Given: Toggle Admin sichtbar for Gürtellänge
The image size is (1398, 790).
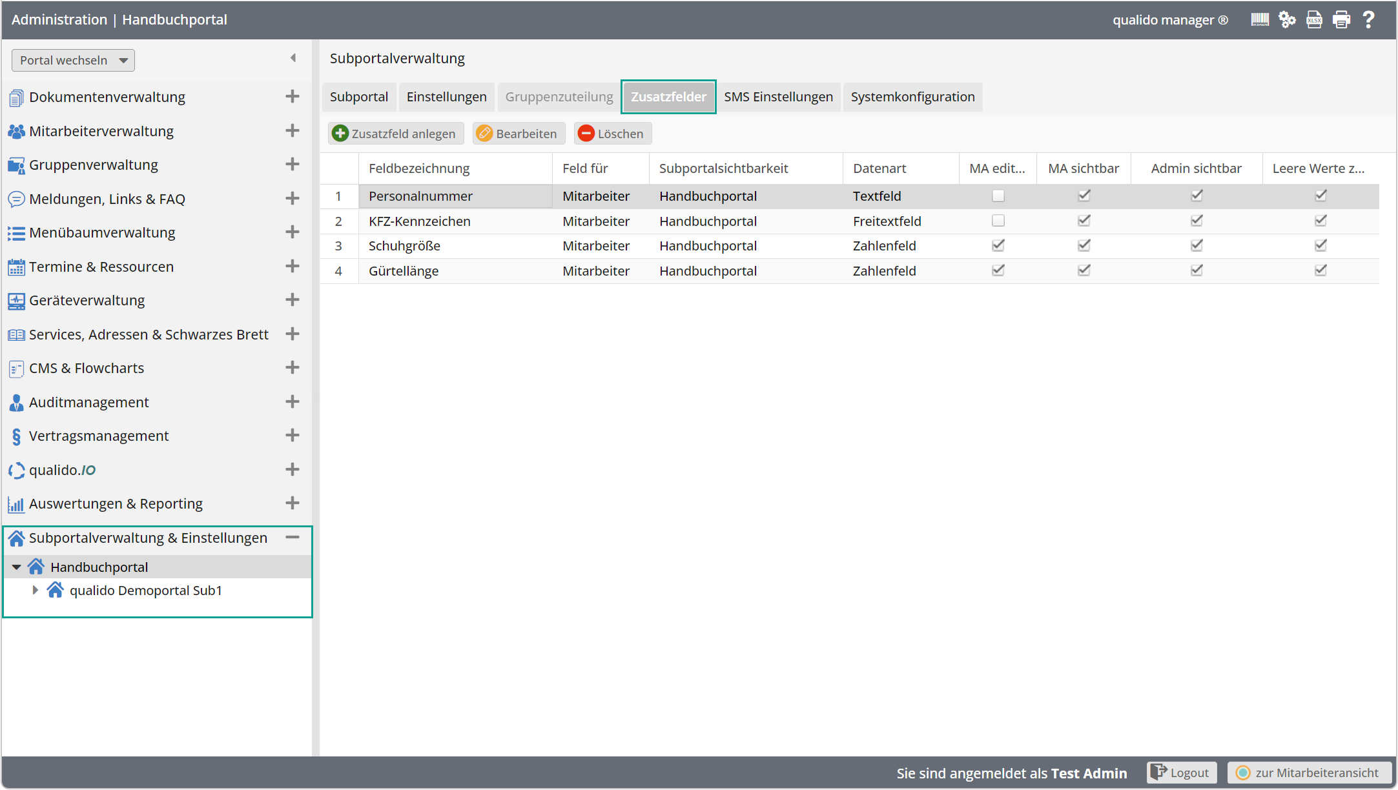Looking at the screenshot, I should 1197,270.
